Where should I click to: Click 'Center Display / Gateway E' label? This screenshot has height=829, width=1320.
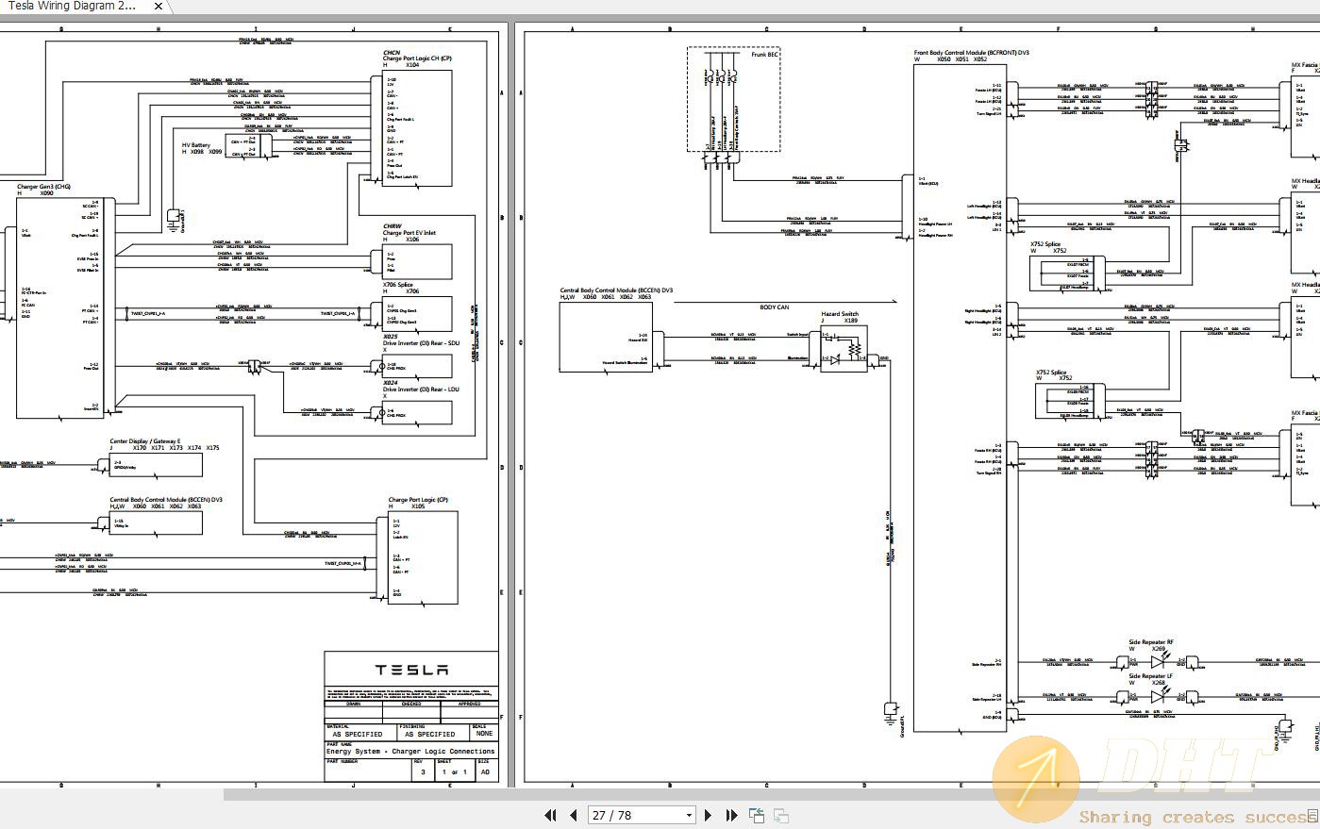[x=145, y=441]
